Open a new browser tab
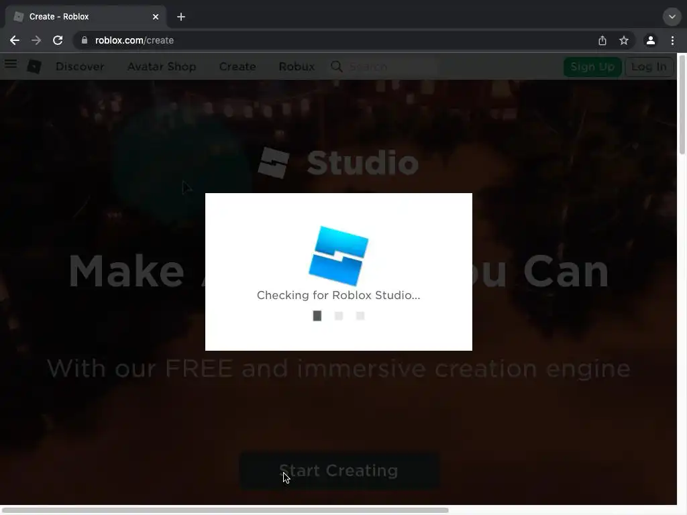 pos(181,17)
